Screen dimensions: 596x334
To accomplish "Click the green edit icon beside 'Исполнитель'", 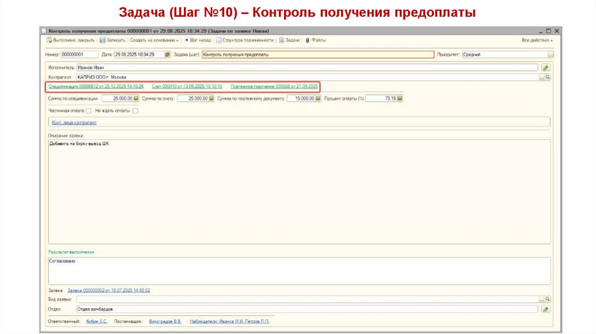I will click(546, 67).
